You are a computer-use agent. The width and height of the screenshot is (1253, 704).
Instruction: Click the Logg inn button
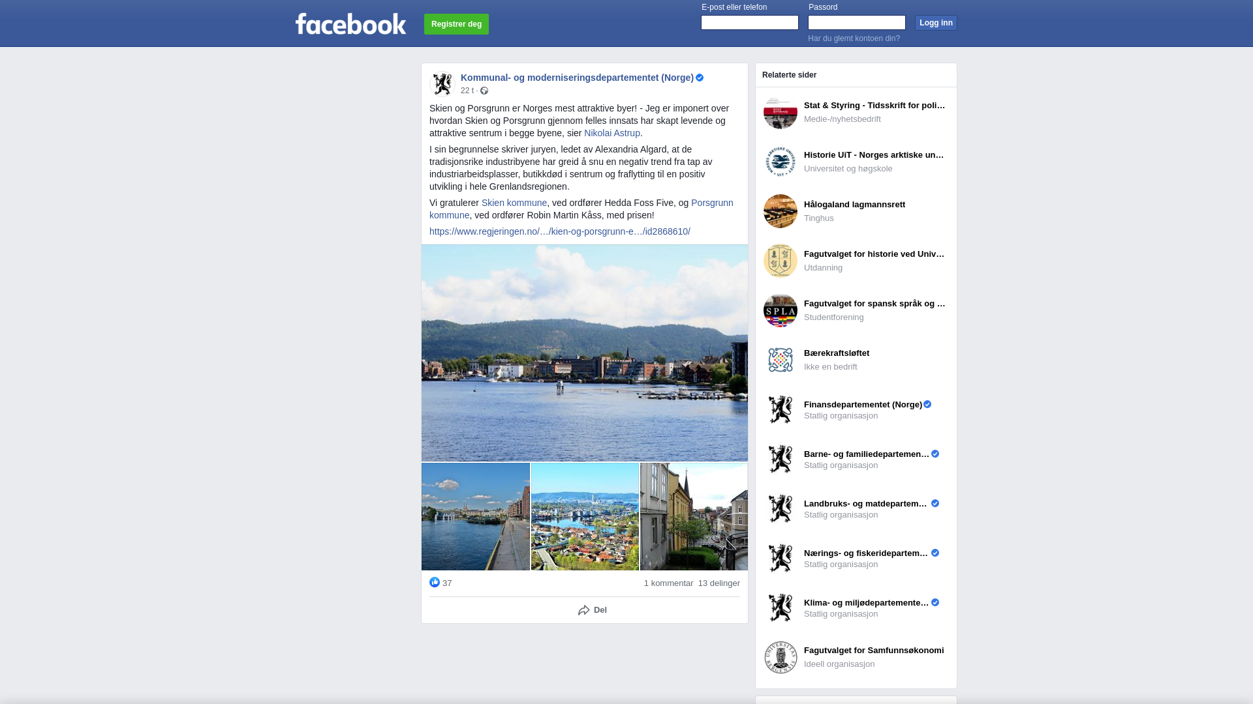click(936, 23)
